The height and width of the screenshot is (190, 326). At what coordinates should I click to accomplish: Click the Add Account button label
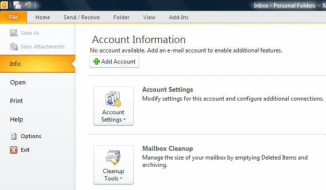[x=118, y=62]
